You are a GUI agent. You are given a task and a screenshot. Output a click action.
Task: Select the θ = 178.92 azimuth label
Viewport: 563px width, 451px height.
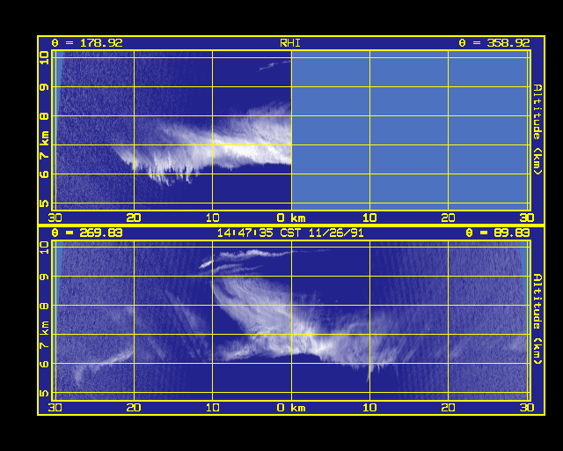pyautogui.click(x=87, y=43)
